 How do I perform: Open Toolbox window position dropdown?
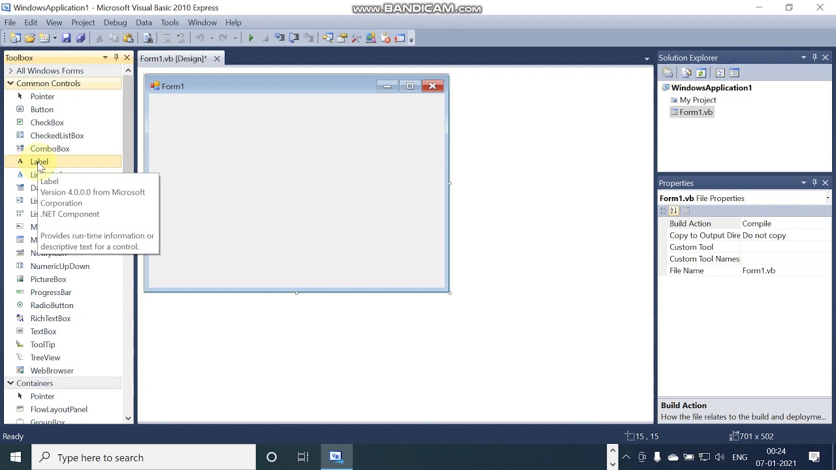[x=105, y=57]
